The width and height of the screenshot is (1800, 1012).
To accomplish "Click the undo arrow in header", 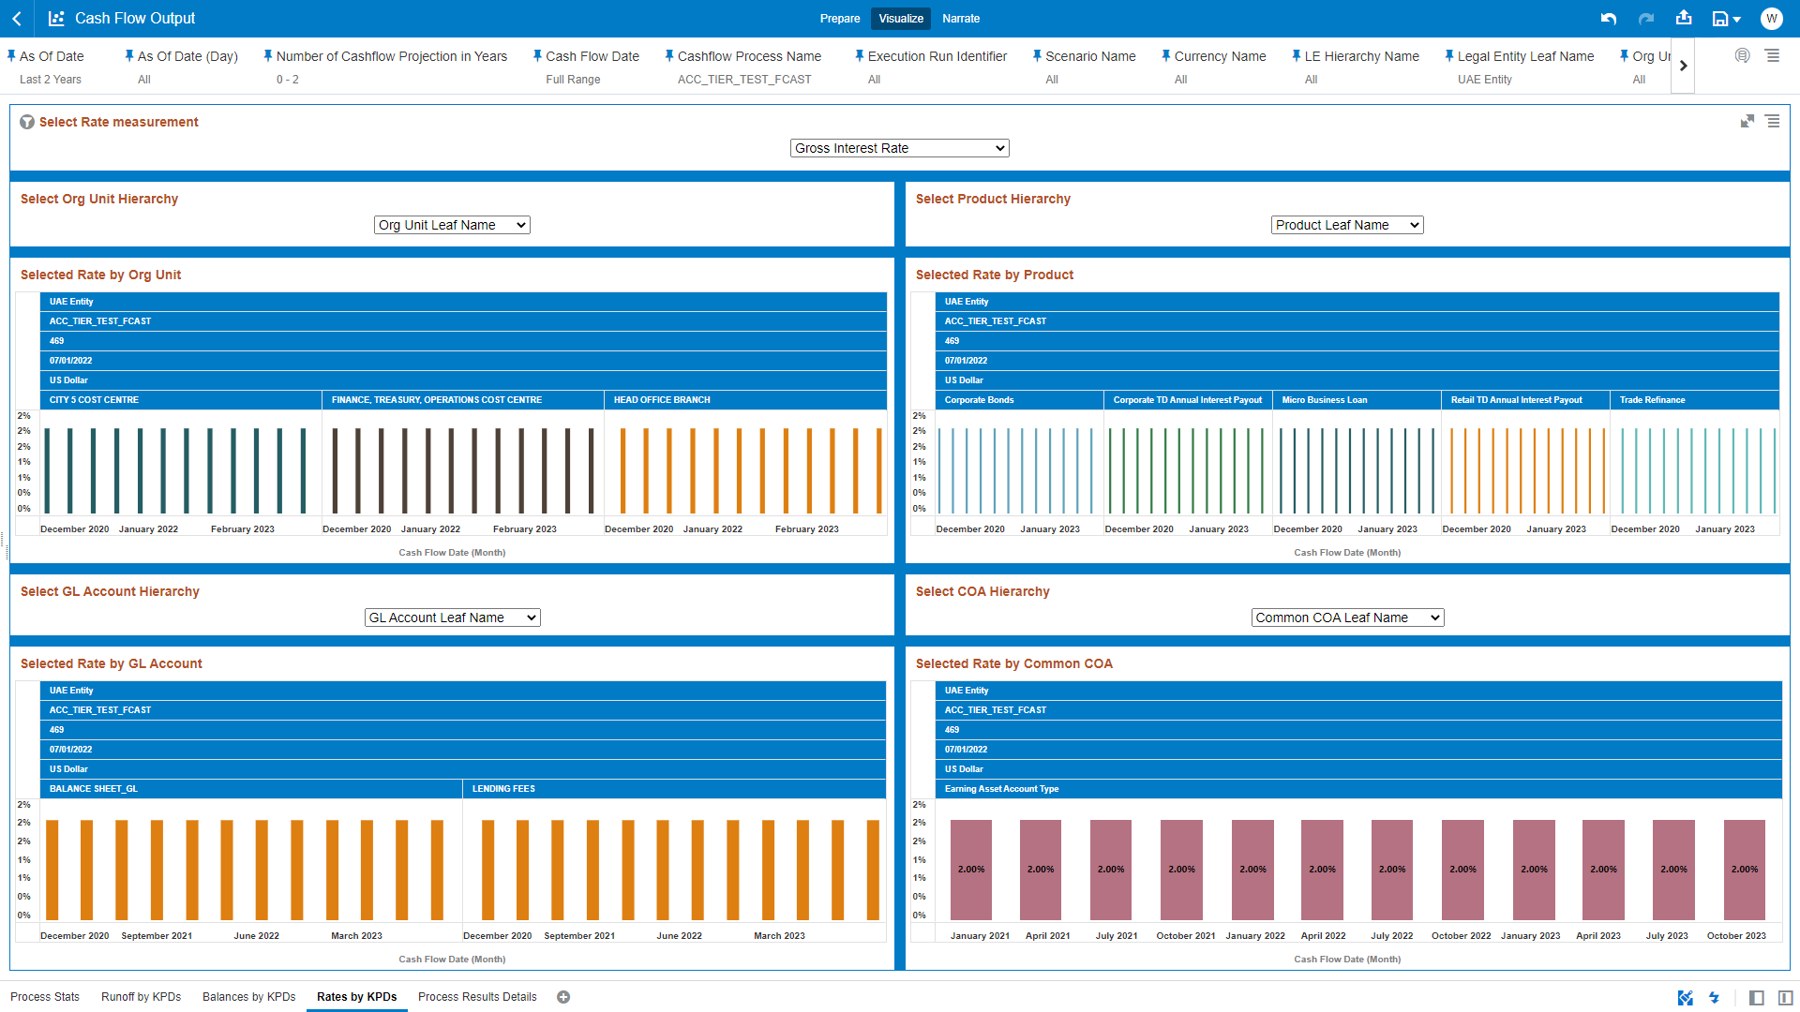I will point(1609,19).
